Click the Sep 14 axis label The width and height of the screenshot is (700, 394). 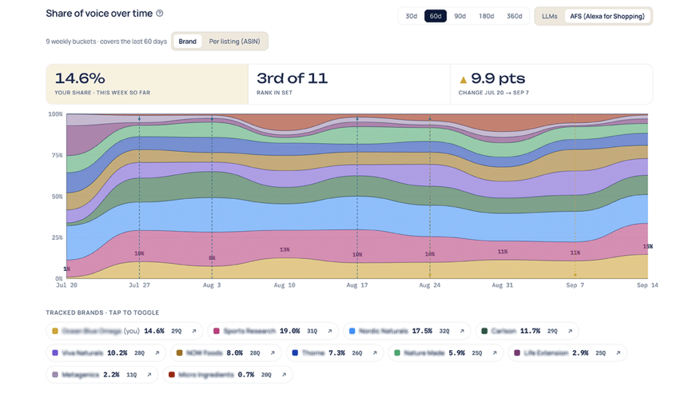coord(647,285)
